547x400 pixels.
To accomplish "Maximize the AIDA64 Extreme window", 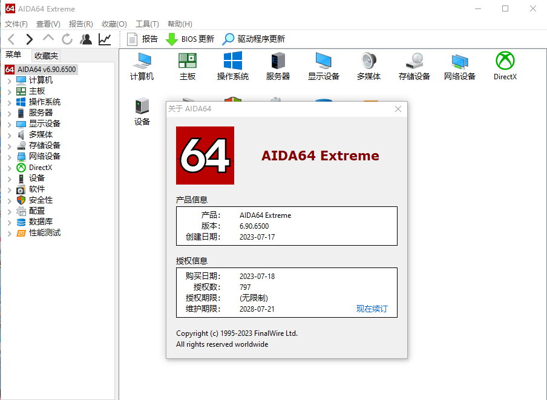I will pos(505,8).
